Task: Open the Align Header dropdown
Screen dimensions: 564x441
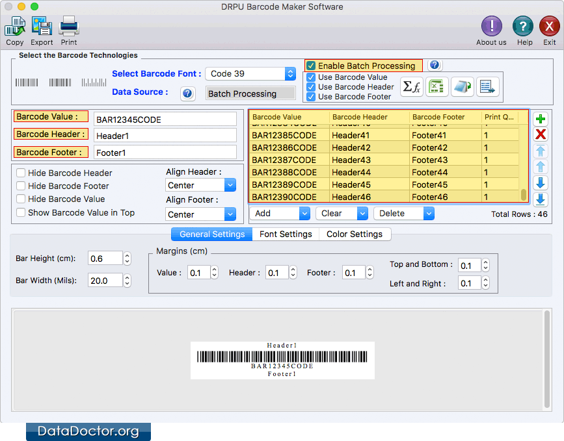Action: coord(200,185)
